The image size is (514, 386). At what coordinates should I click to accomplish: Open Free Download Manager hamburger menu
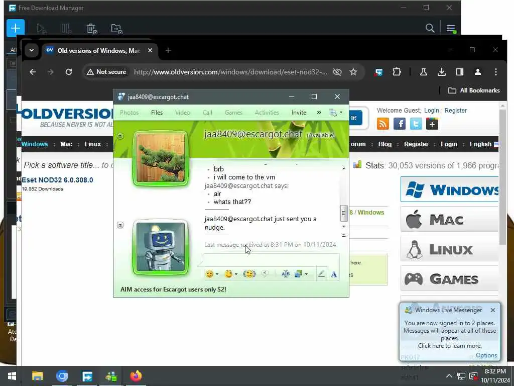tap(451, 29)
